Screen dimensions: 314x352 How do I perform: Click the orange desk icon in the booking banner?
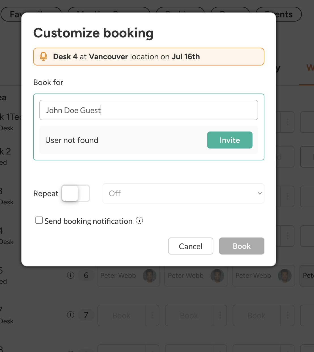[x=43, y=57]
